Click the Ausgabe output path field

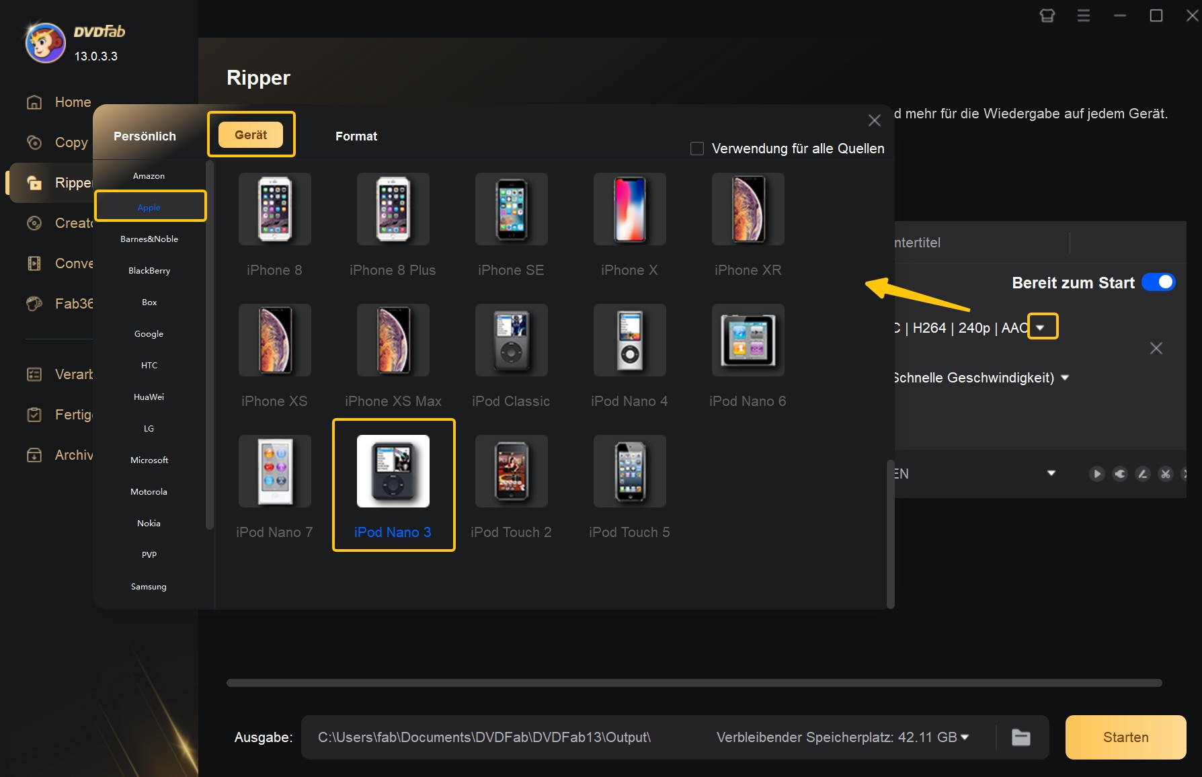tap(484, 737)
